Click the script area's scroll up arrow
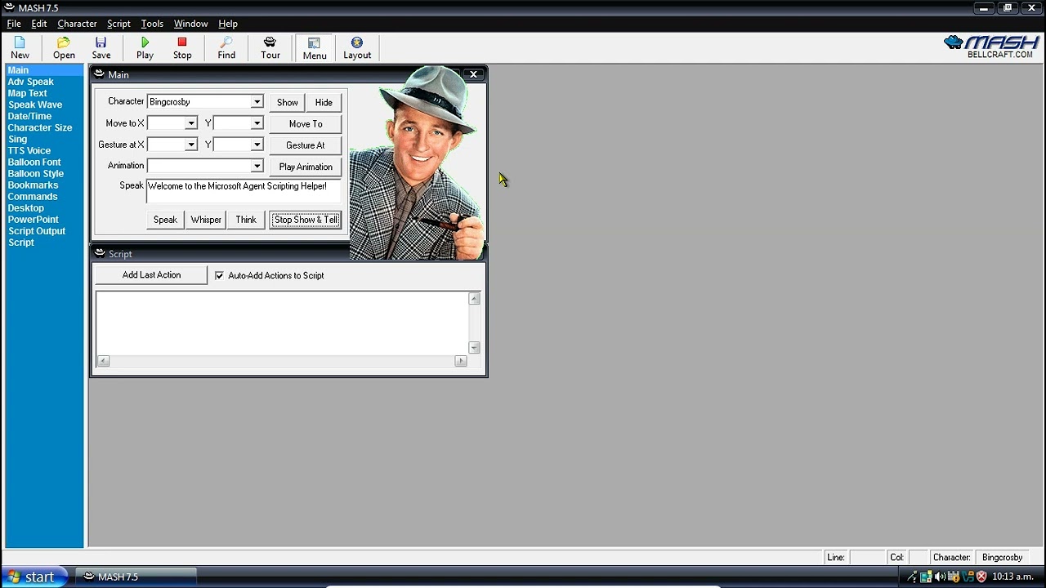 click(x=474, y=299)
